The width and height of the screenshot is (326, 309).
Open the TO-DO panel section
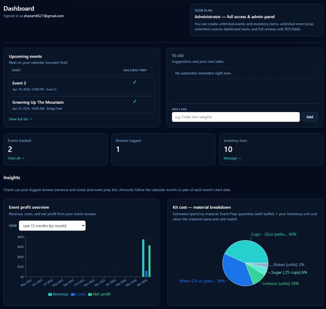[177, 55]
